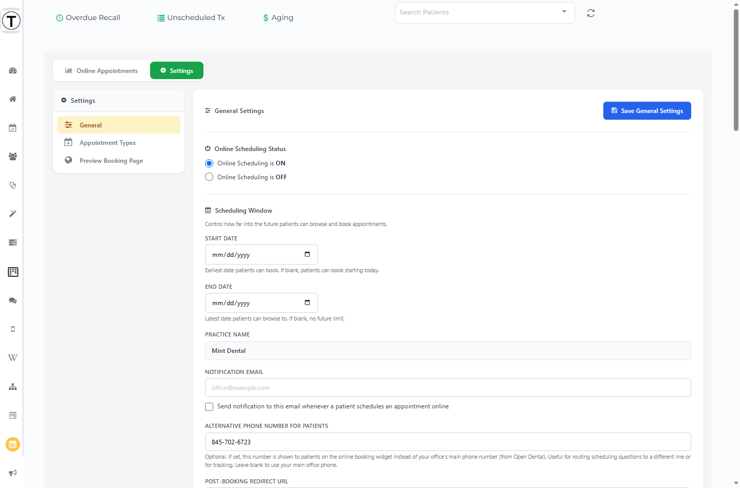This screenshot has width=740, height=488.
Task: Open the form sheet icon in sidebar
Action: click(x=13, y=415)
